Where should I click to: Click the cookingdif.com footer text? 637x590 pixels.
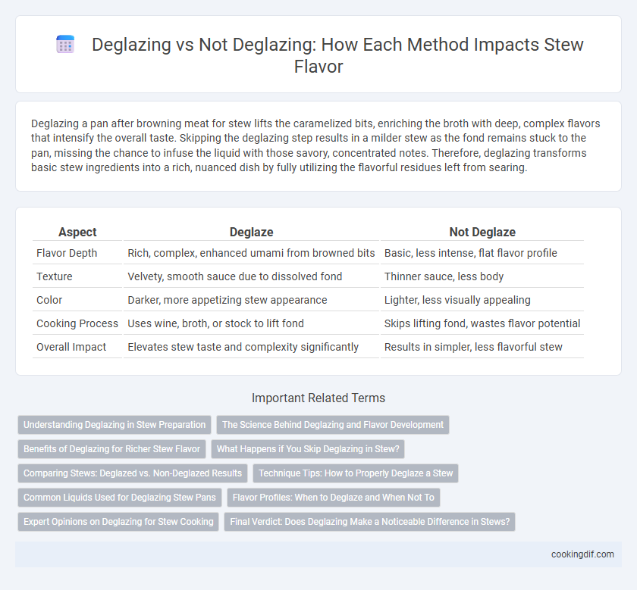[582, 554]
